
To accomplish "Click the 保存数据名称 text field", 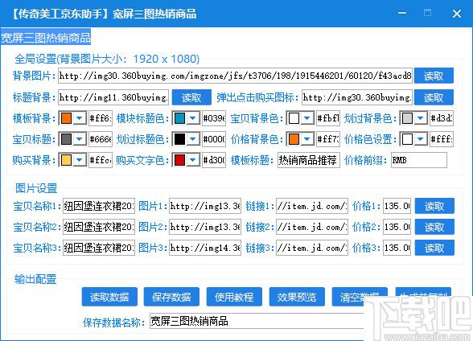I will (257, 321).
